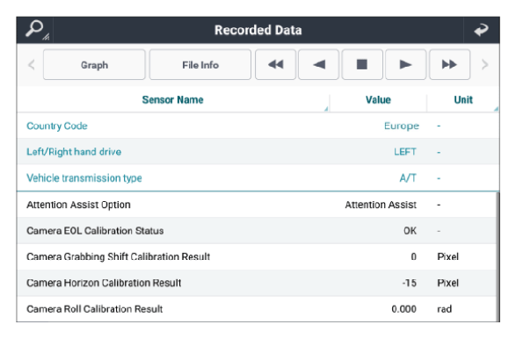Select the Vehicle transmission type row
516x339 pixels.
tap(258, 178)
